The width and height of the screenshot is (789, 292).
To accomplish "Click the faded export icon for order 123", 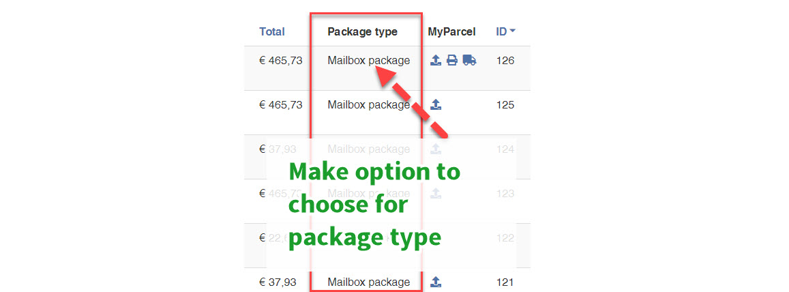I will pos(436,194).
